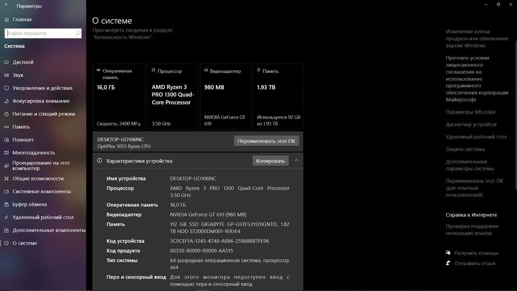
Task: Open Системные компоненты page
Action: (41, 191)
